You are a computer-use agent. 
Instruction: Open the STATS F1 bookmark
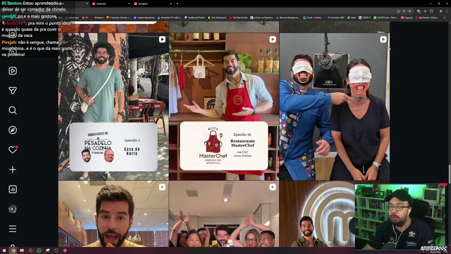click(x=365, y=18)
